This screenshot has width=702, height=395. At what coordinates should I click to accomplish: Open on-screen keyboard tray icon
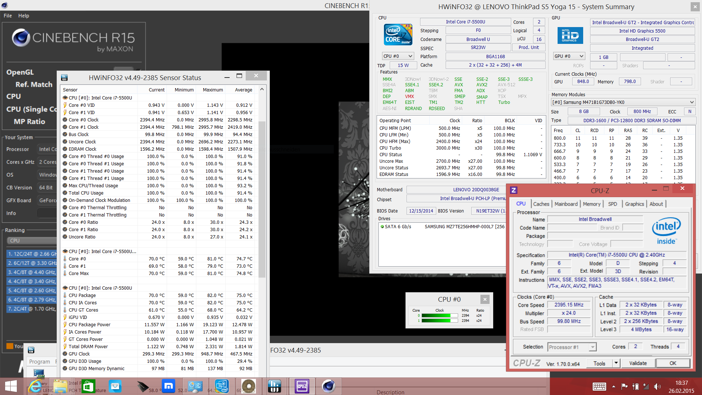(x=599, y=387)
